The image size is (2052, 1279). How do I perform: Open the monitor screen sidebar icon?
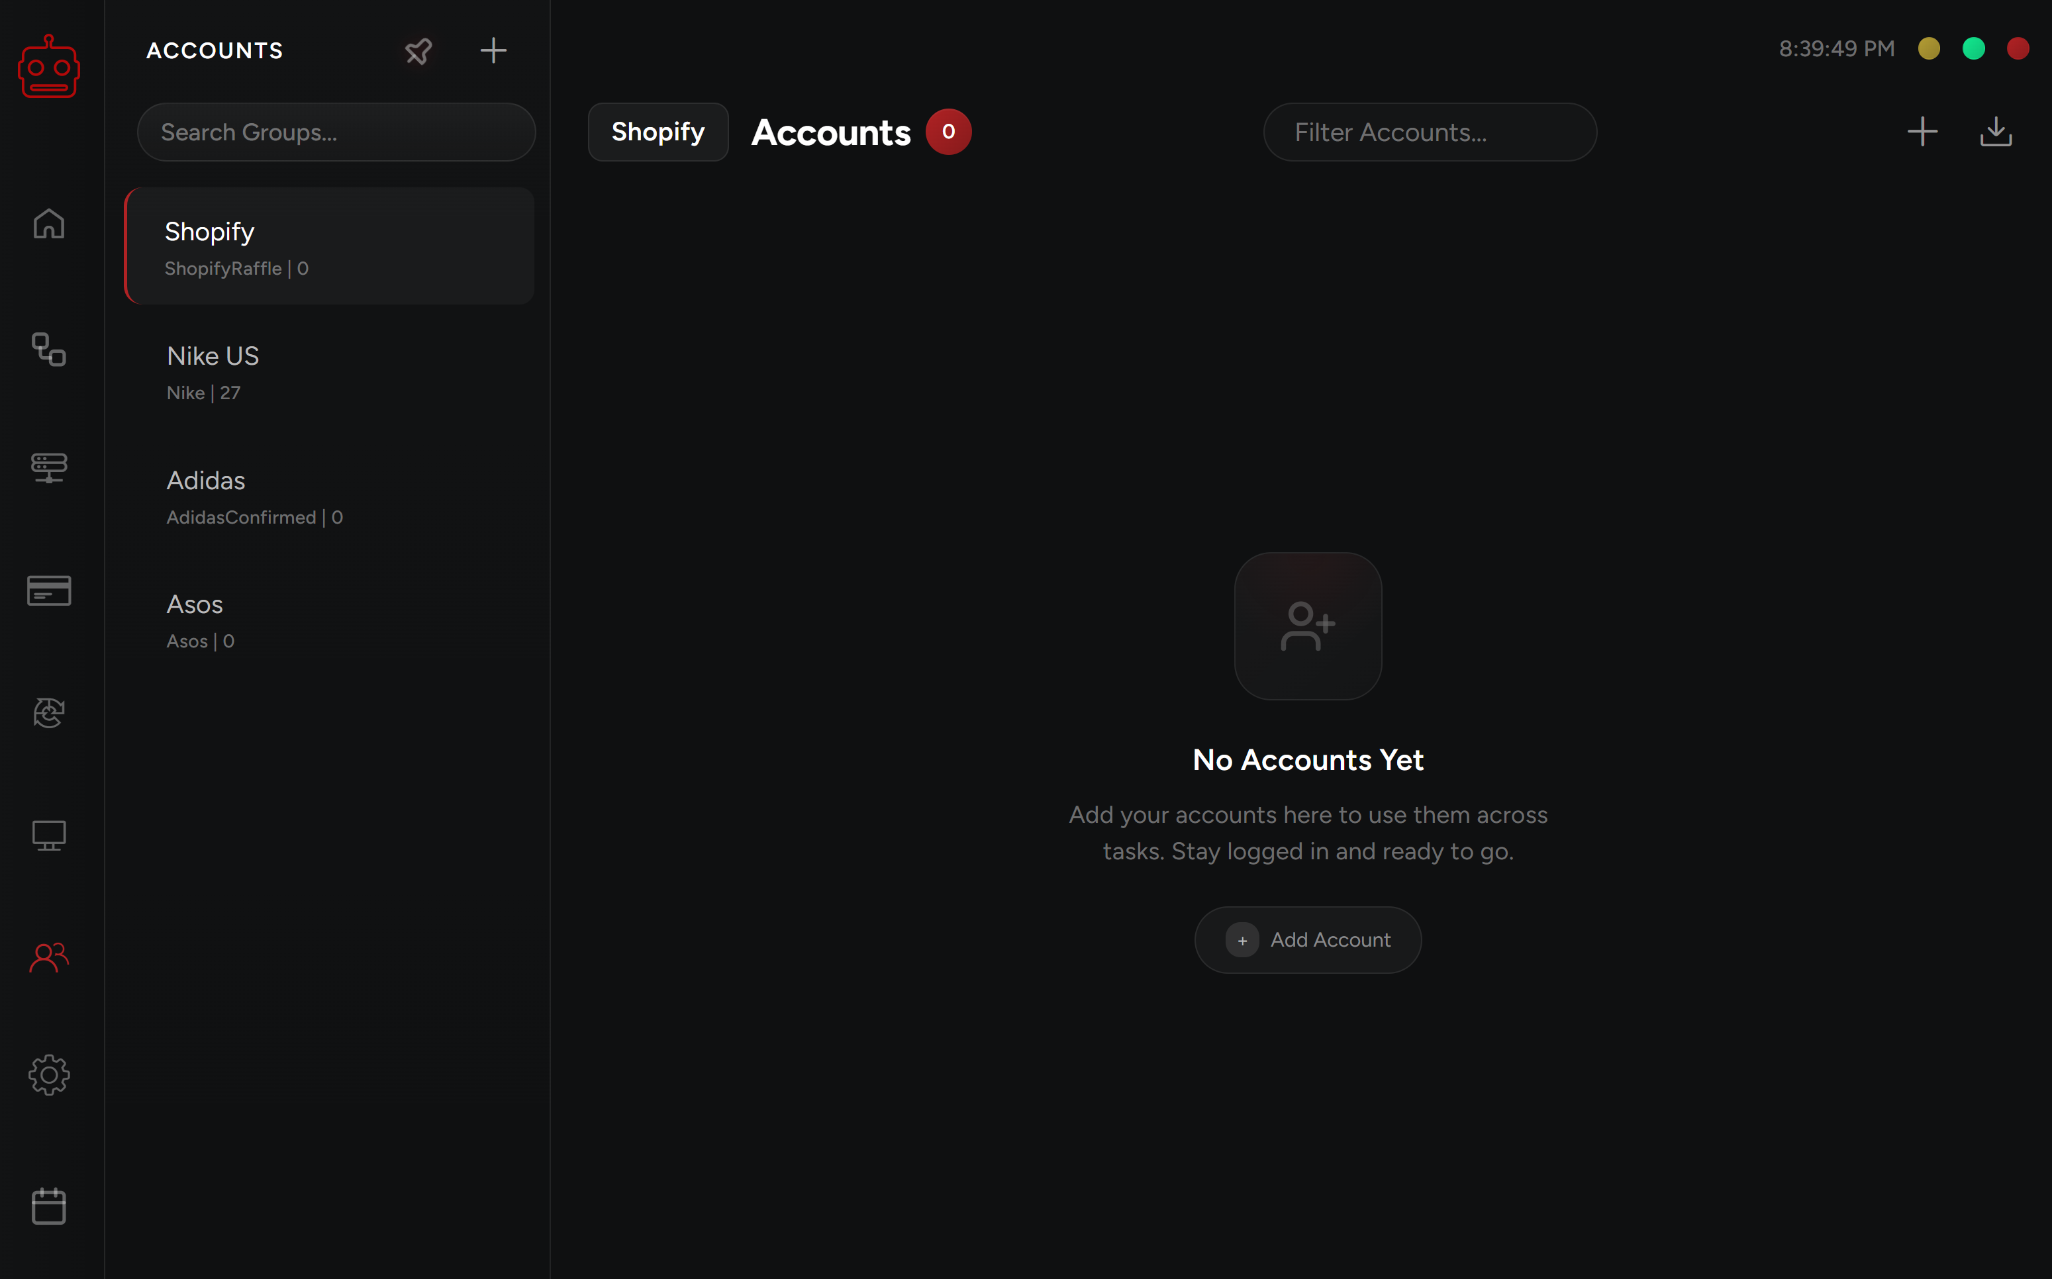click(49, 835)
